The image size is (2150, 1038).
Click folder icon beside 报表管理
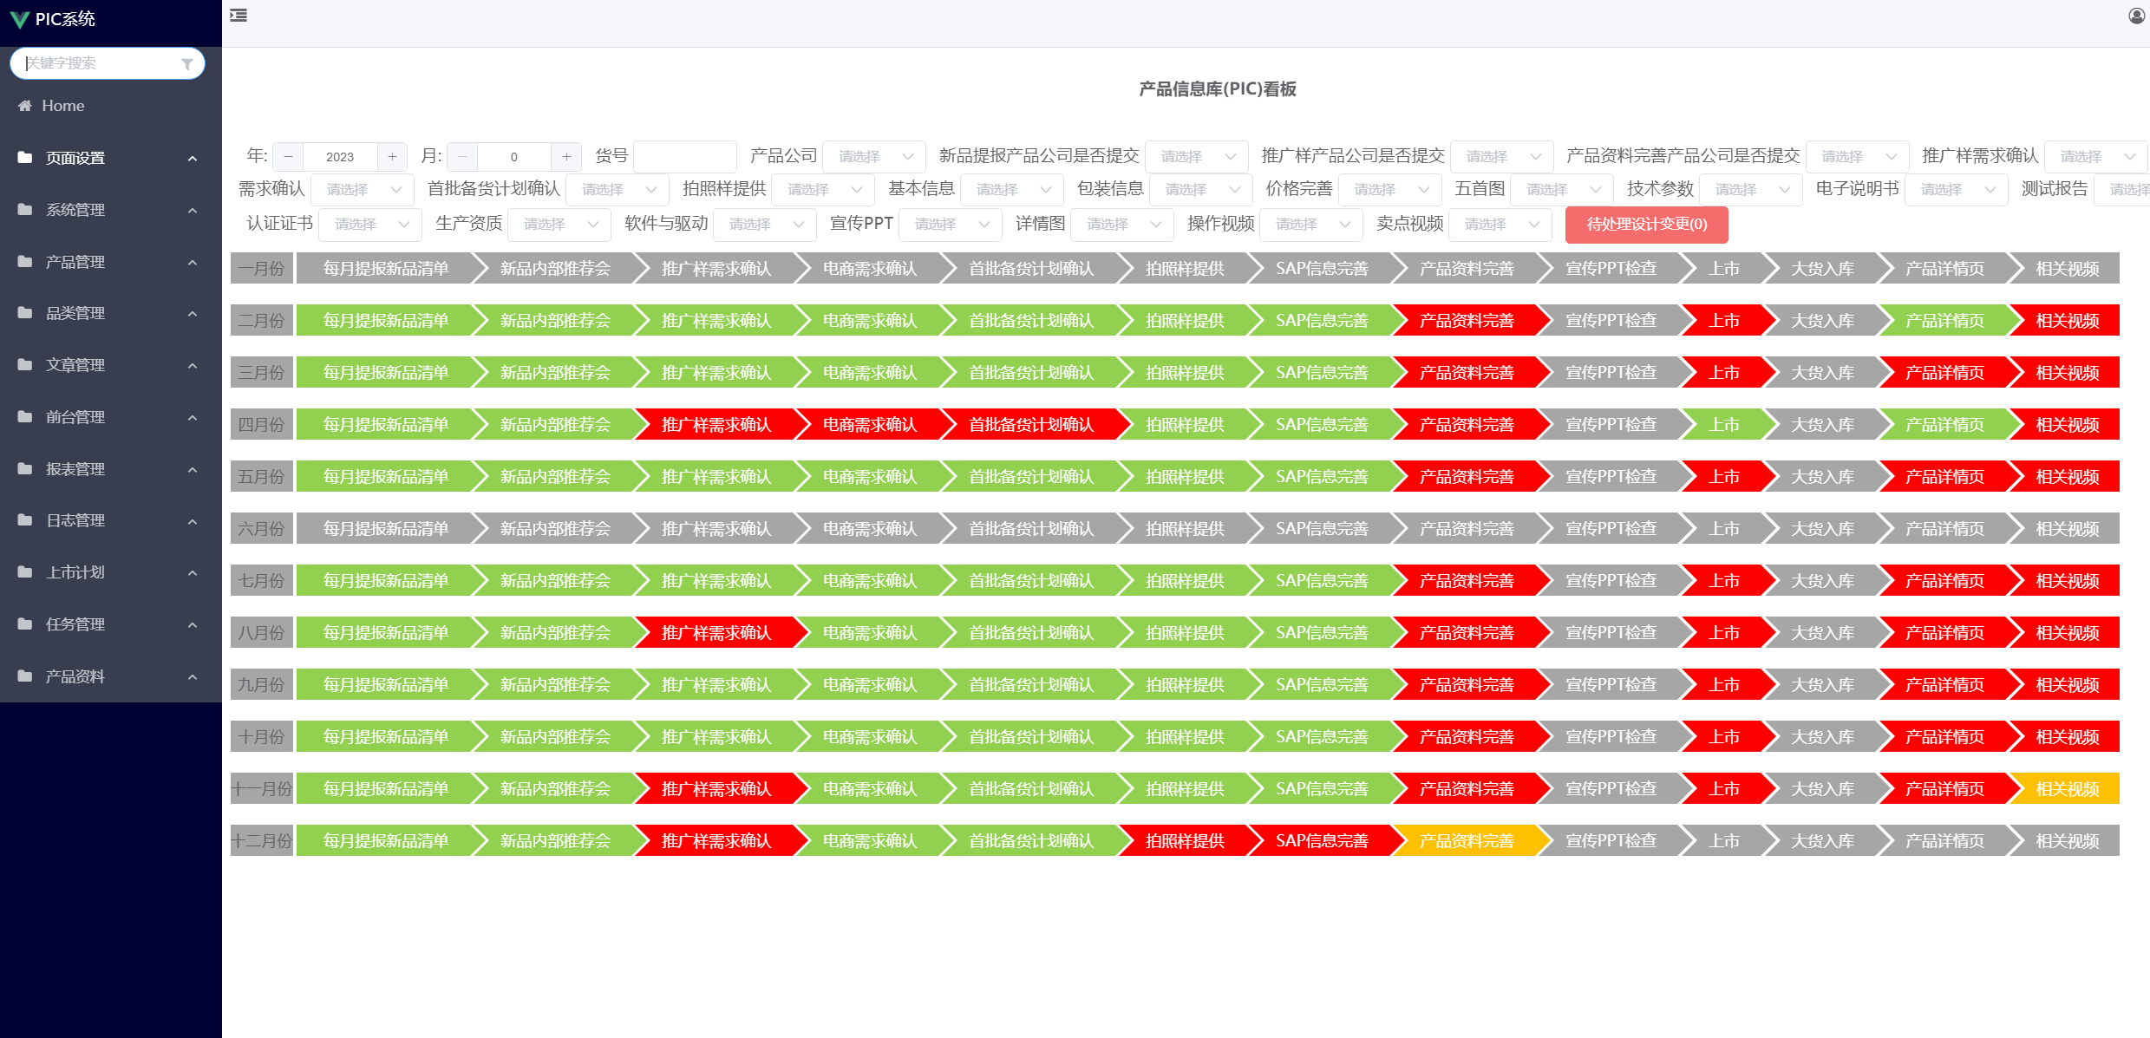click(25, 468)
